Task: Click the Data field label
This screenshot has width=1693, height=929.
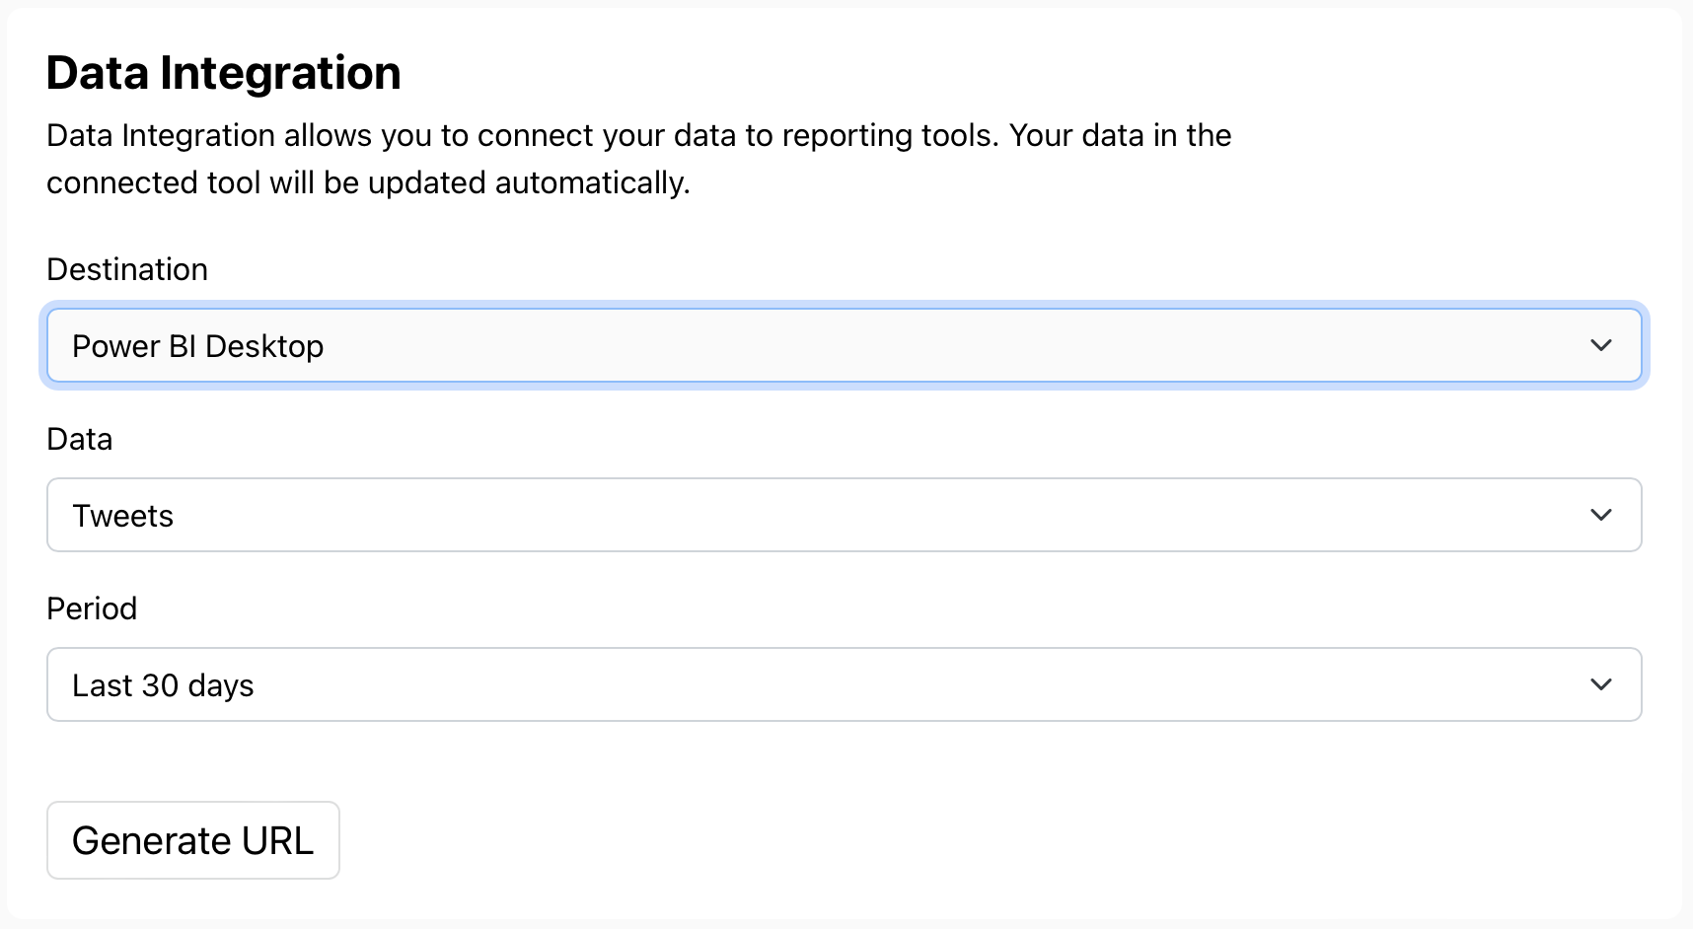Action: (x=80, y=439)
